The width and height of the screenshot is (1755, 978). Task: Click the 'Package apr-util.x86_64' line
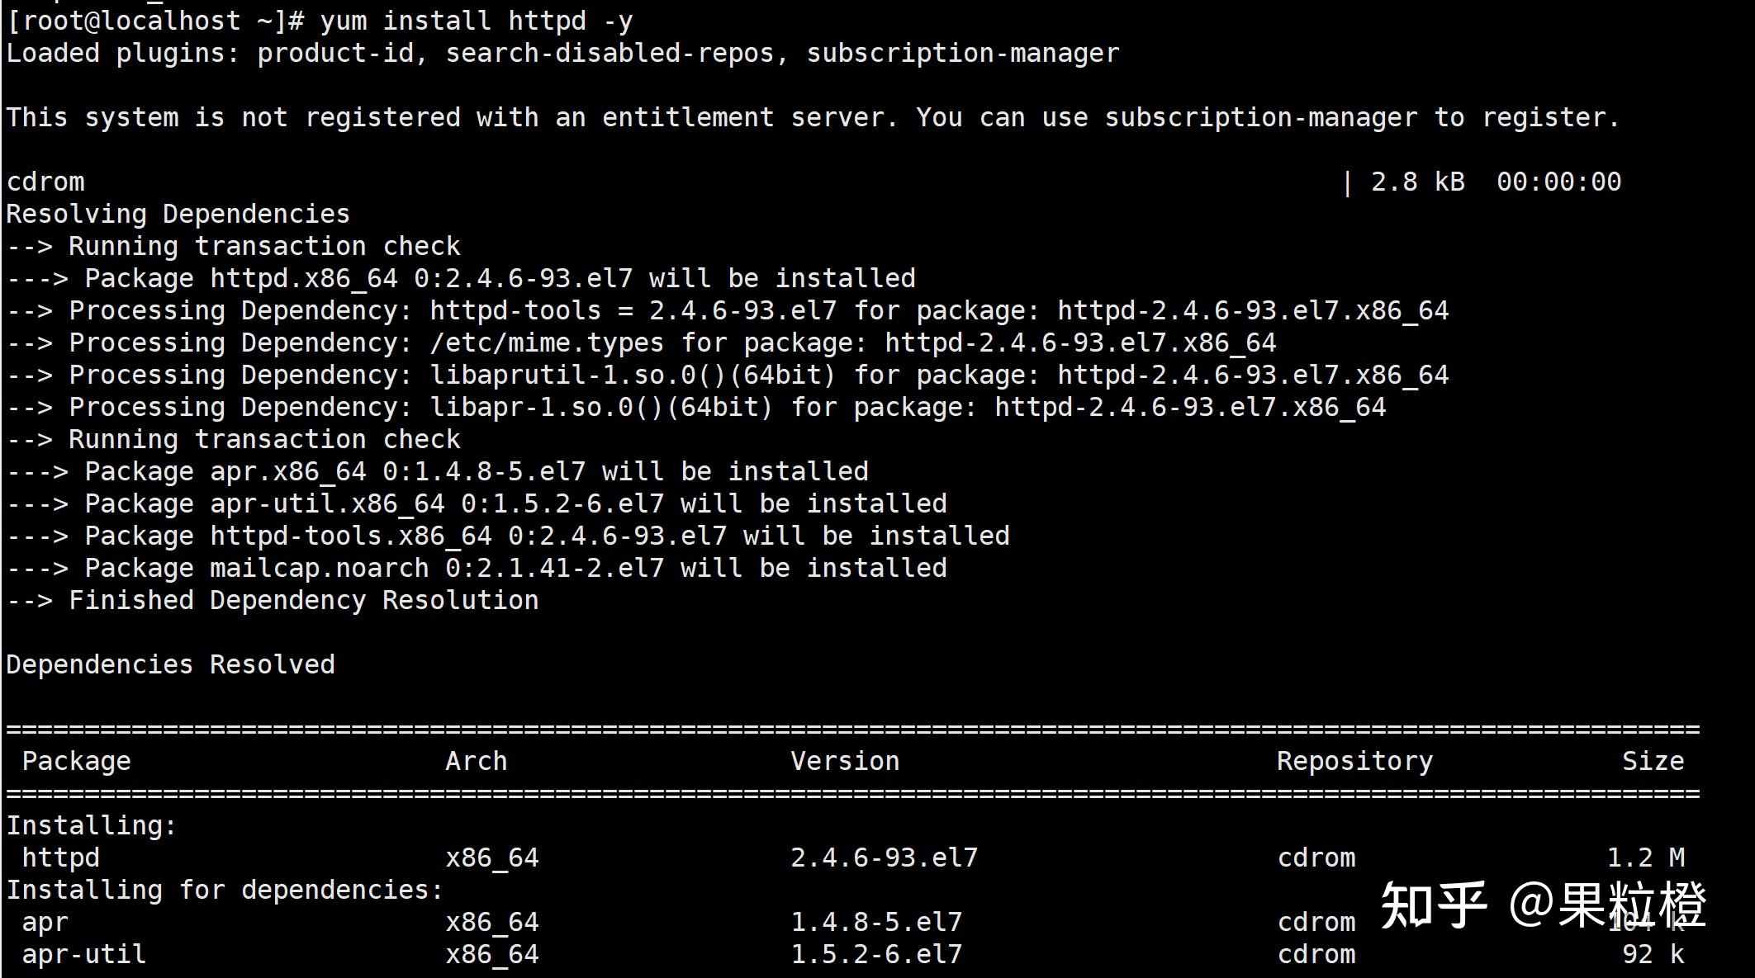(x=477, y=504)
